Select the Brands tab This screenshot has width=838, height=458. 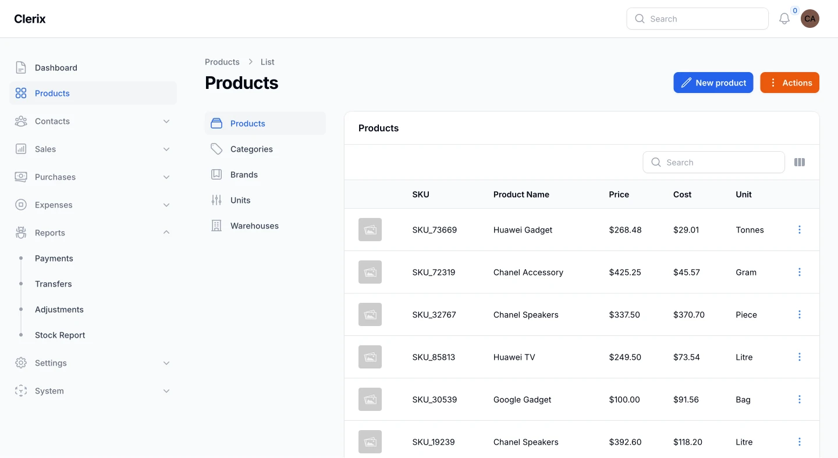pyautogui.click(x=265, y=174)
